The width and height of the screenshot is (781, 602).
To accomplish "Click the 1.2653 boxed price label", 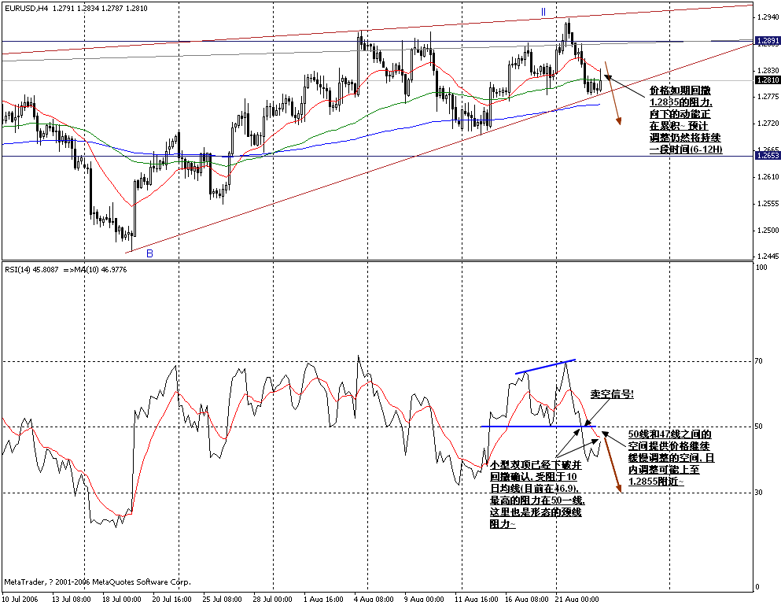I will pyautogui.click(x=768, y=156).
